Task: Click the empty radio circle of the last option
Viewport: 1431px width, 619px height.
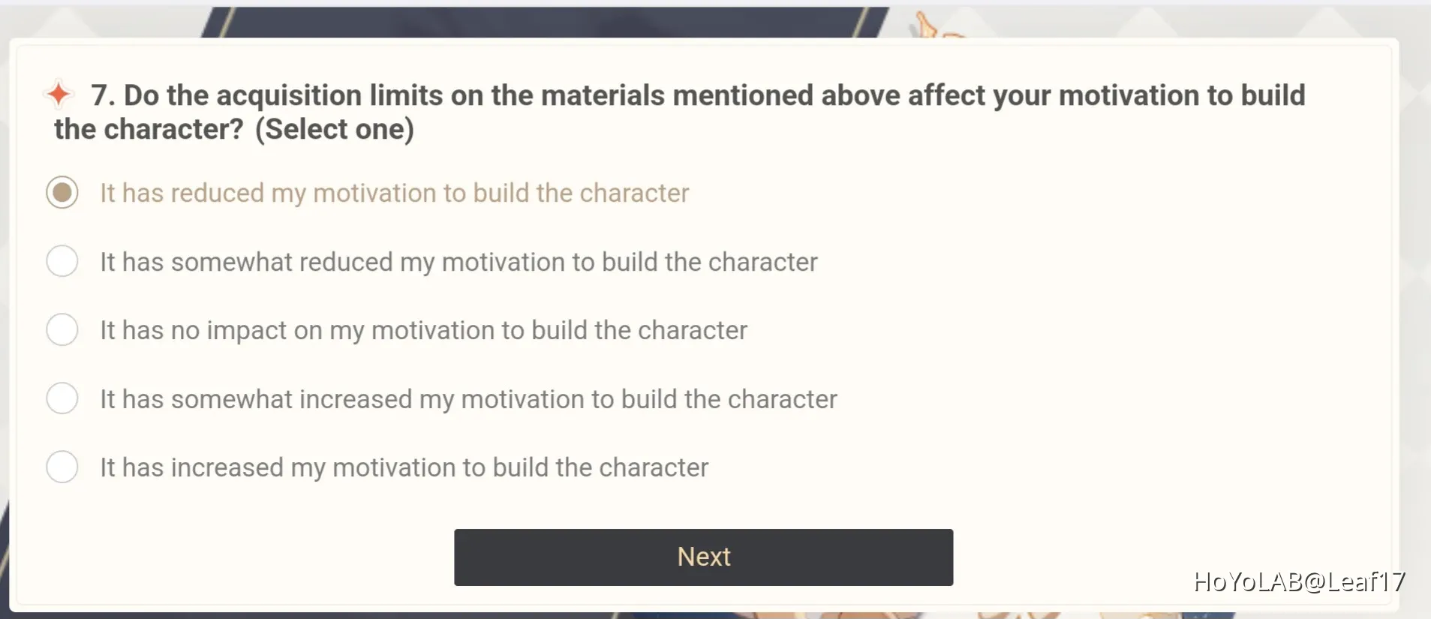Action: (x=62, y=467)
